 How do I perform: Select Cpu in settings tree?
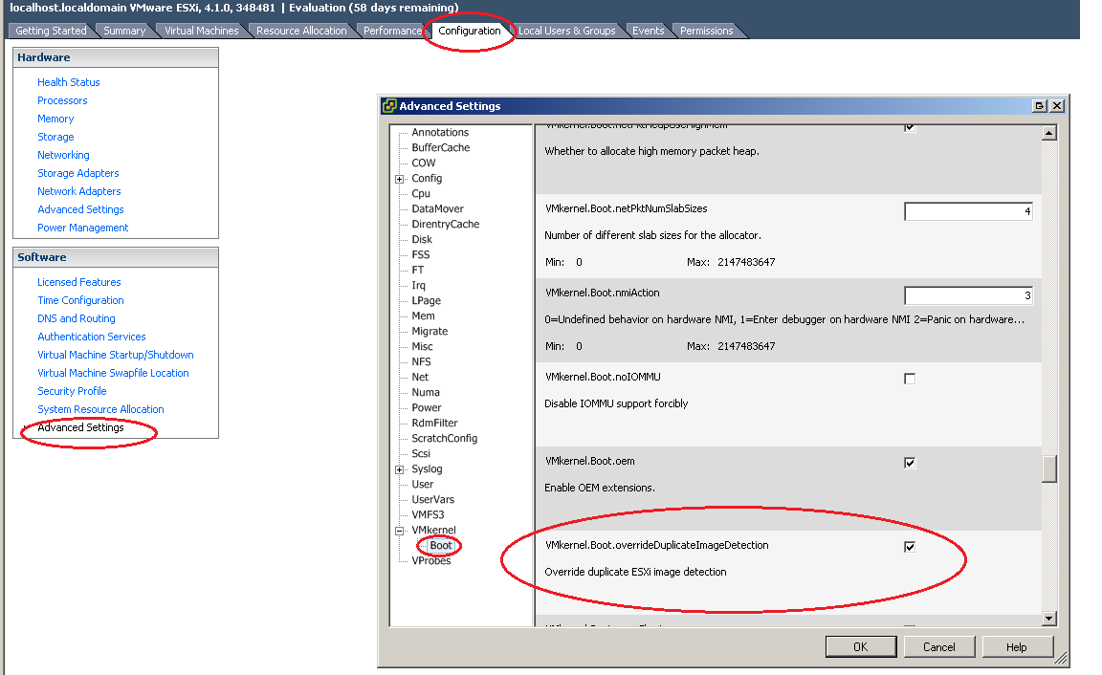(x=421, y=194)
